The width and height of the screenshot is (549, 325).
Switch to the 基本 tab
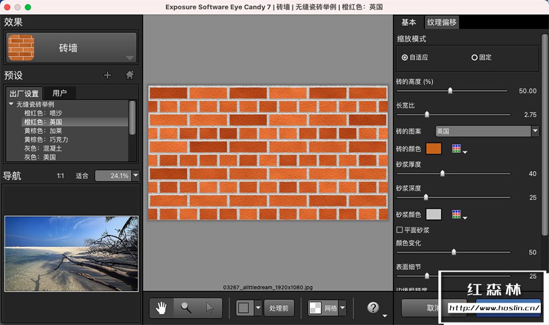[409, 22]
